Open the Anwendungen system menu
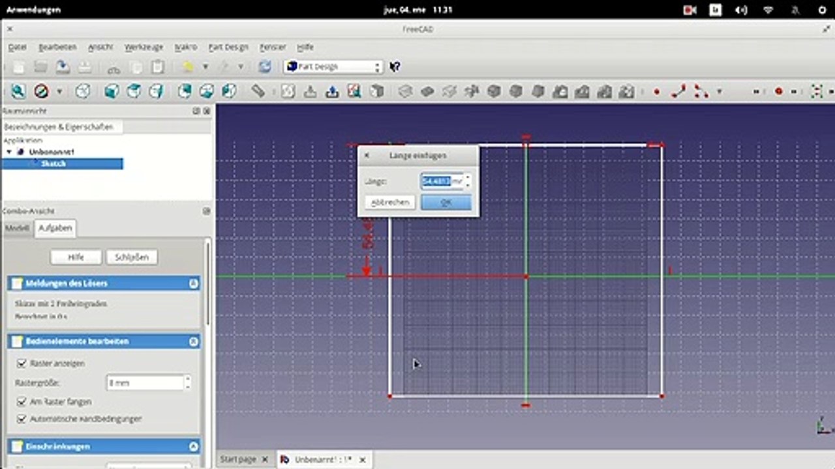 tap(34, 10)
